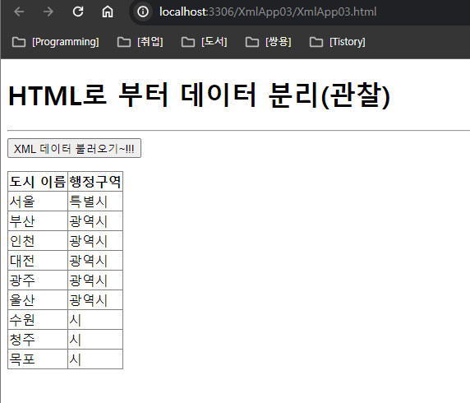This screenshot has width=470, height=403.
Task: Click the 행정구역 column header
Action: tap(95, 182)
